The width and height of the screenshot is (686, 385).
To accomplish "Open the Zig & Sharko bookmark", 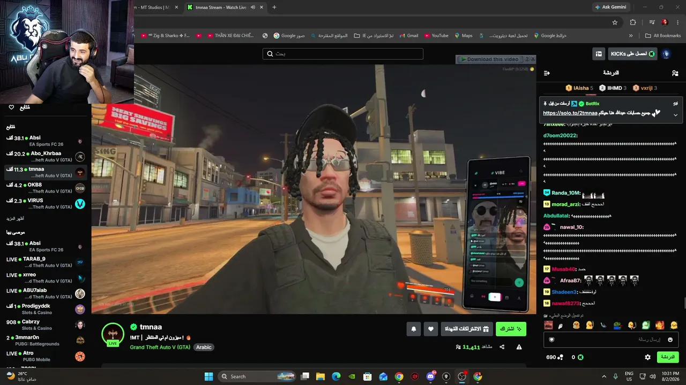I will pos(165,36).
